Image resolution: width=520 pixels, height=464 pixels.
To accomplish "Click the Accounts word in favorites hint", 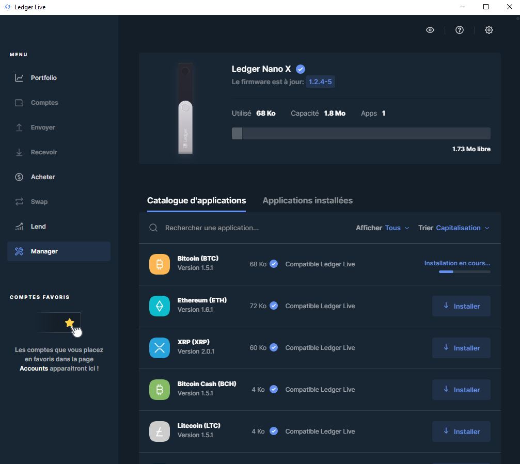I will pos(34,369).
